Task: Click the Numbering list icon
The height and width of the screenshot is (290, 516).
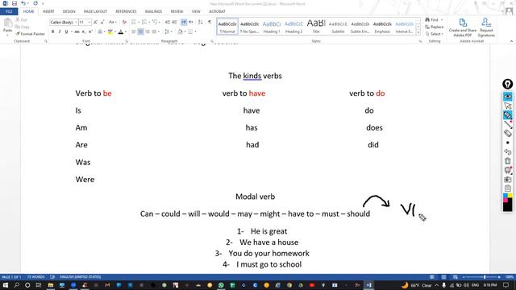Action: click(144, 23)
